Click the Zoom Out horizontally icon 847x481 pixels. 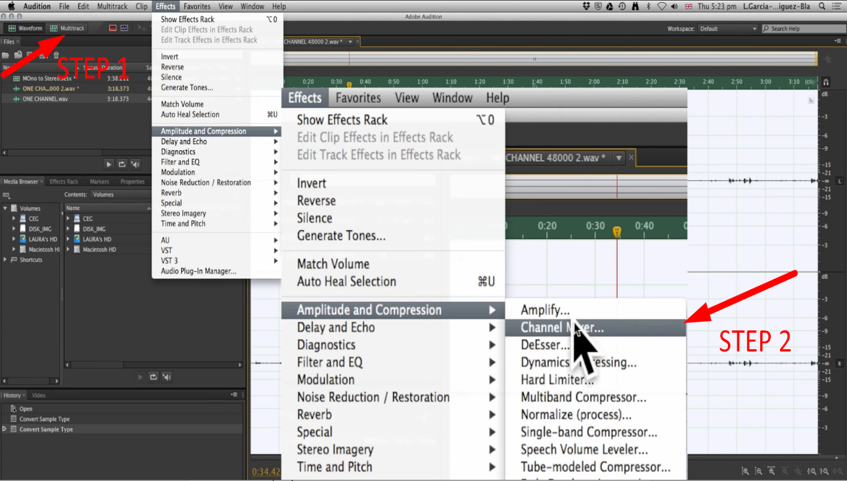pyautogui.click(x=785, y=470)
